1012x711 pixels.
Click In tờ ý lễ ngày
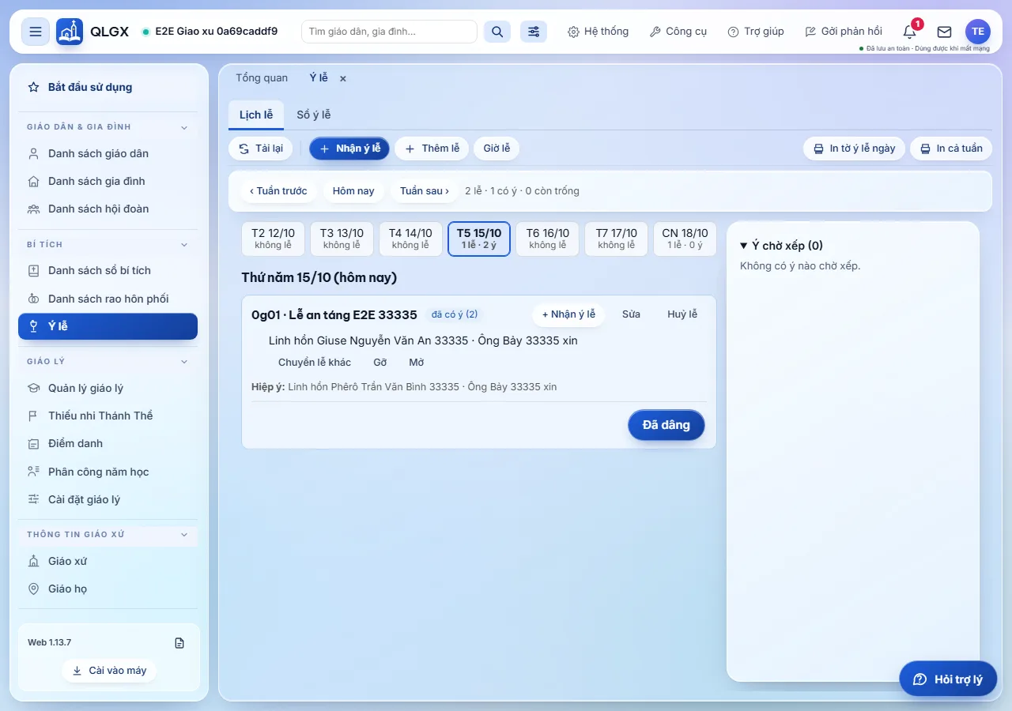coord(854,149)
